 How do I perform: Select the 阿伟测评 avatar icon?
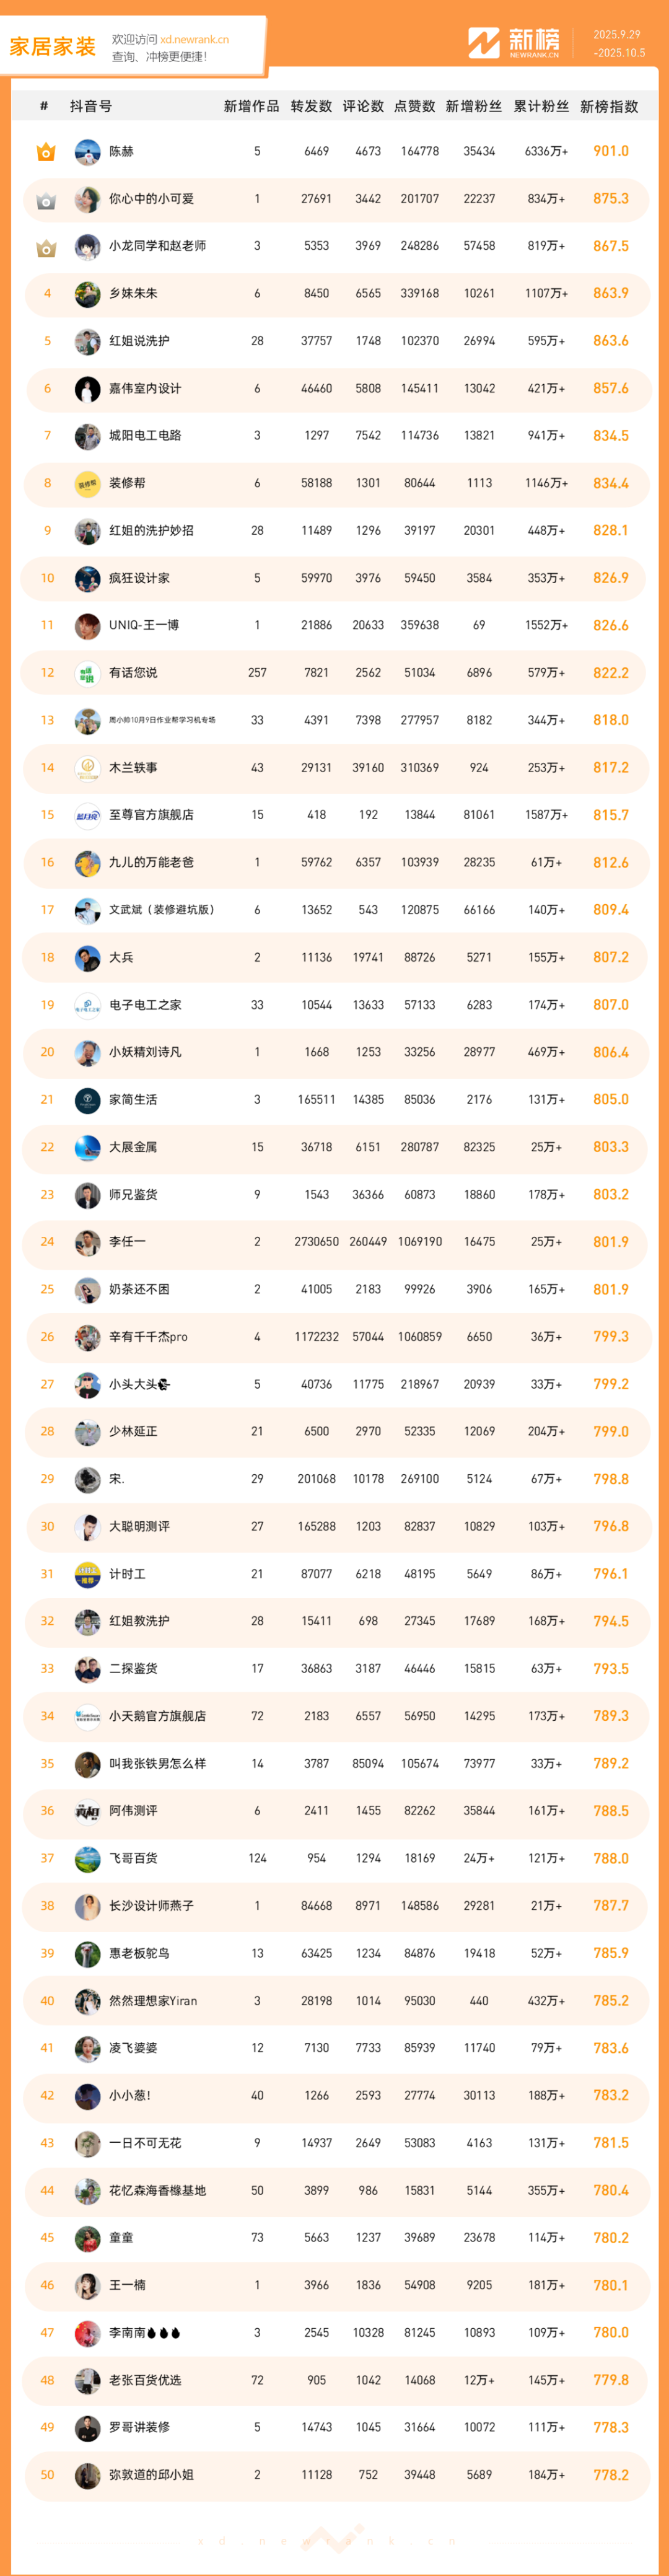(87, 1811)
